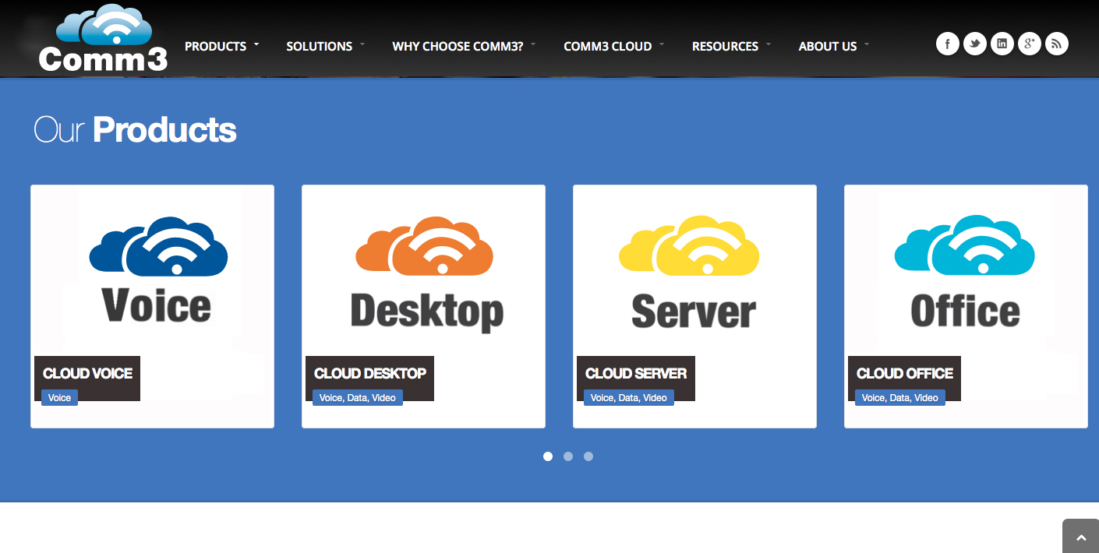
Task: Click the Voice, Data, Video tag under Cloud Desktop
Action: pos(358,397)
